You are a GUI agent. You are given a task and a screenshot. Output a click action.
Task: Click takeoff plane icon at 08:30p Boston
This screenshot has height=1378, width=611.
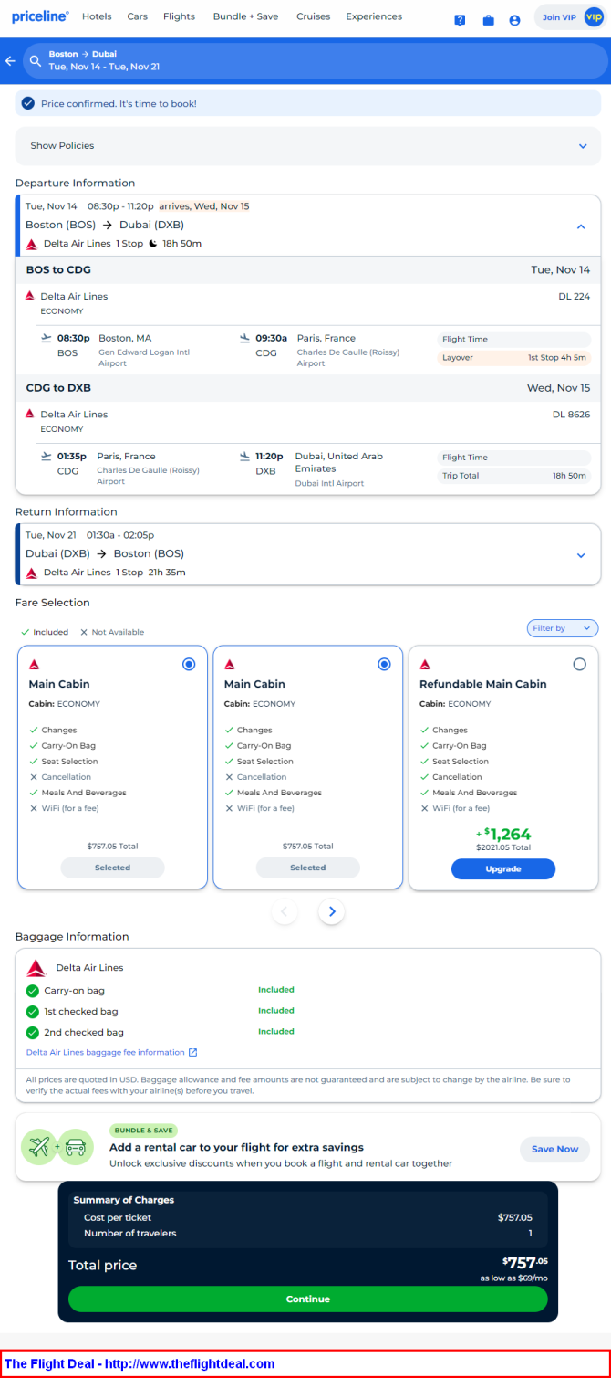[47, 338]
